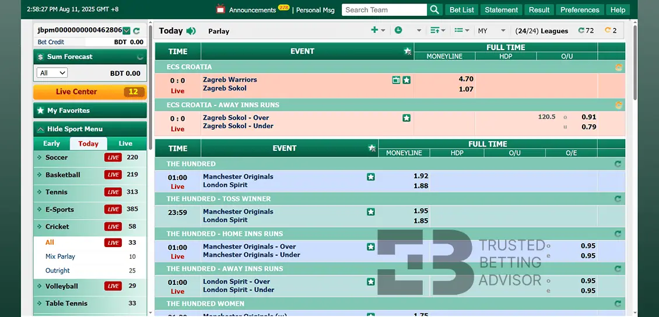Screen dimensions: 659x317
Task: Click the Sum Forecast dollar icon
Action: [40, 57]
